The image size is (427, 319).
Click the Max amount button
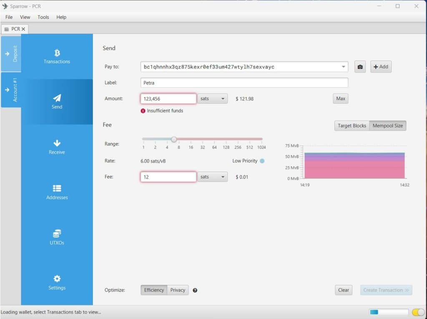[x=340, y=98]
